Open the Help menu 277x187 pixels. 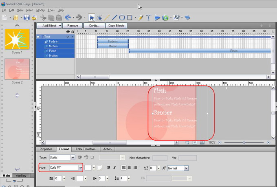click(x=61, y=10)
